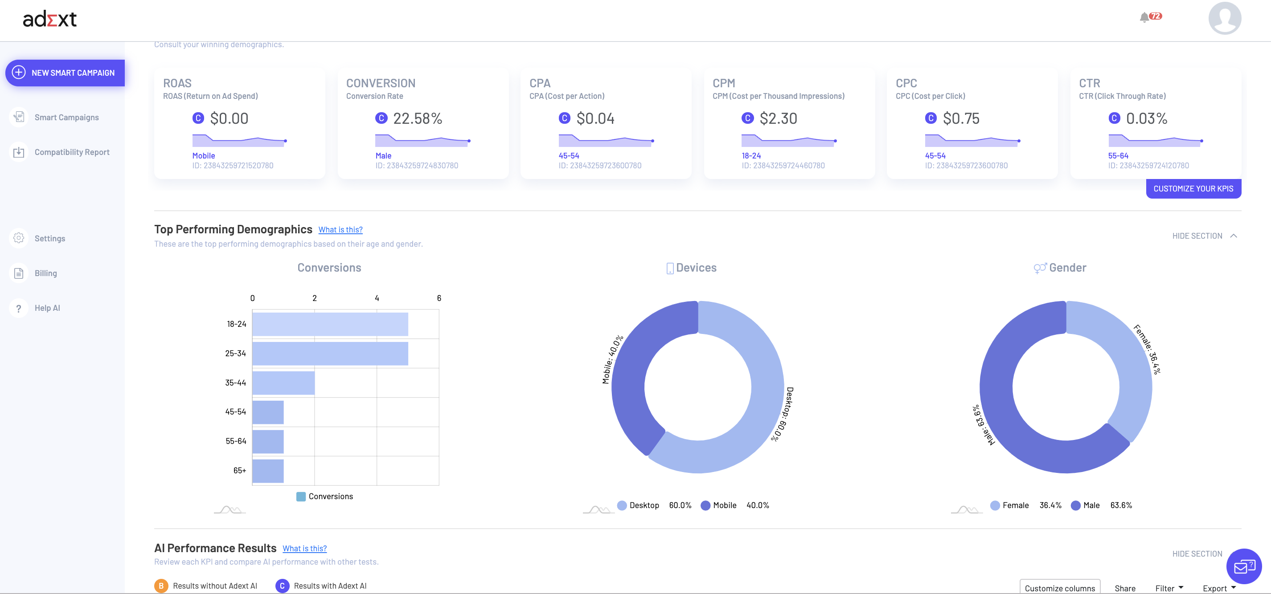Open the chat support bubble icon
This screenshot has height=594, width=1271.
pos(1243,566)
